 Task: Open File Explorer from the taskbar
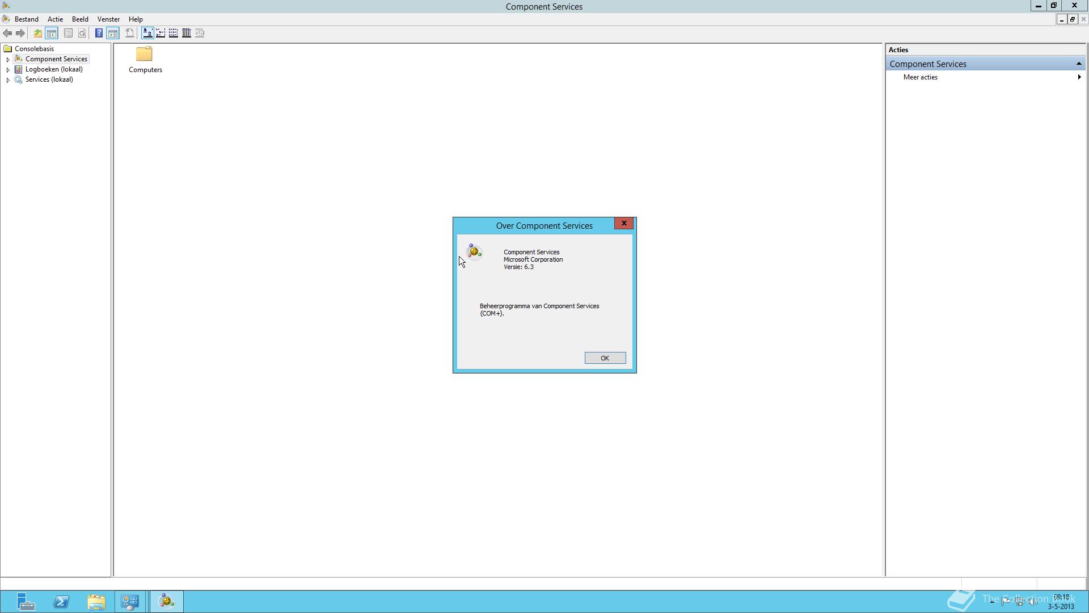pyautogui.click(x=96, y=602)
